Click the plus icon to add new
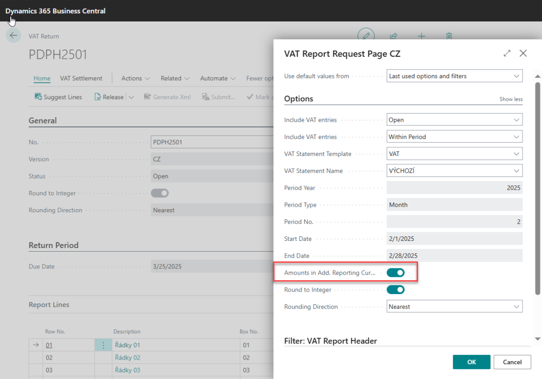Image resolution: width=542 pixels, height=379 pixels. [x=421, y=36]
